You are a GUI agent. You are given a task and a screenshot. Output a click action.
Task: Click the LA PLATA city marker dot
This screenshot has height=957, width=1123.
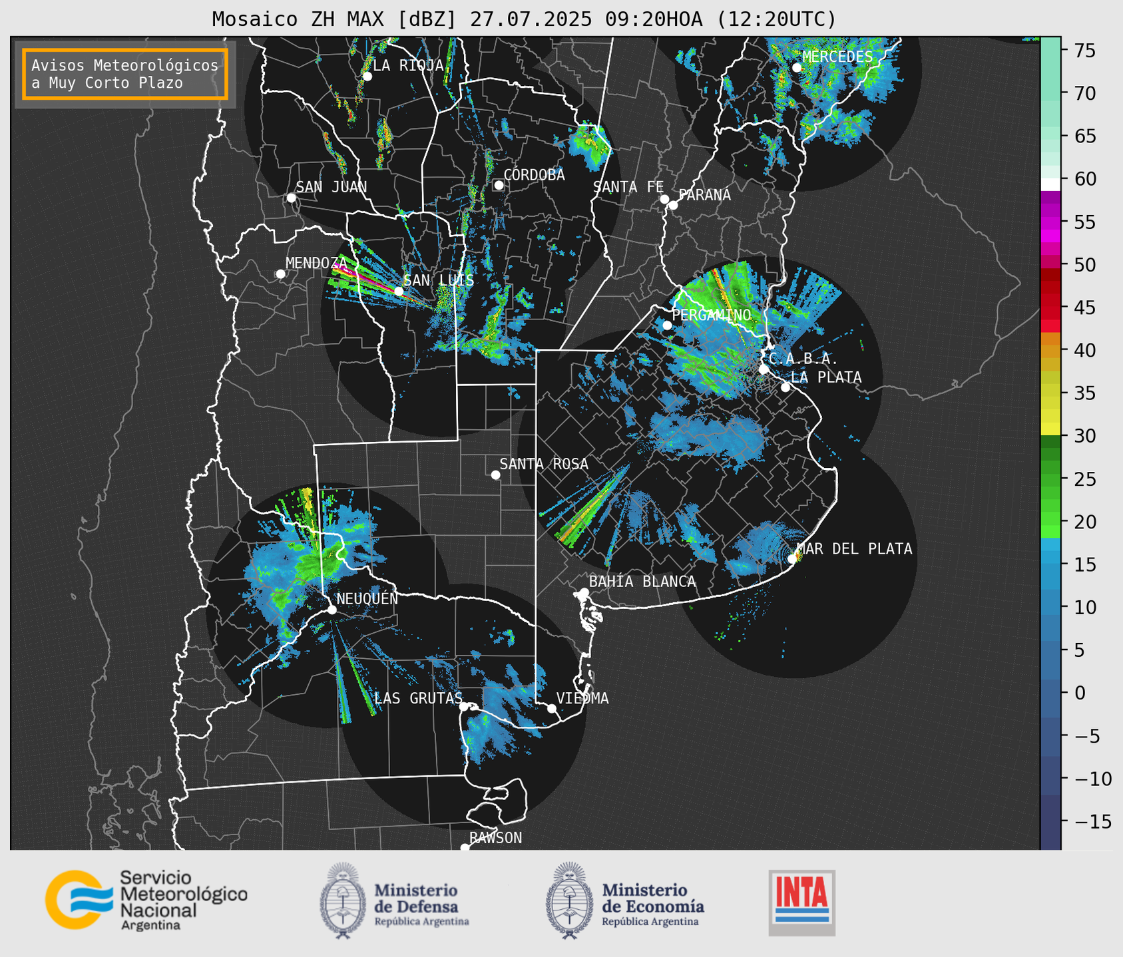[x=786, y=387]
